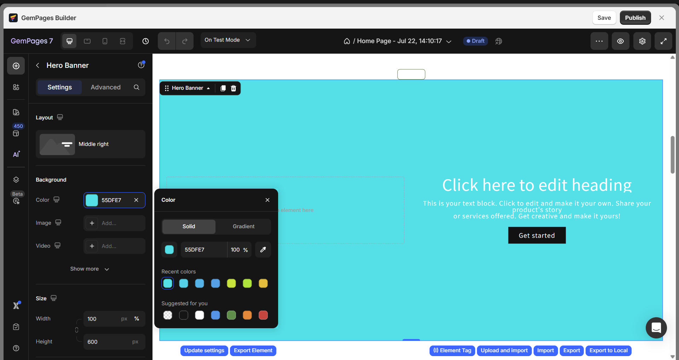Click Export to Local button
Image resolution: width=679 pixels, height=360 pixels.
click(x=609, y=350)
